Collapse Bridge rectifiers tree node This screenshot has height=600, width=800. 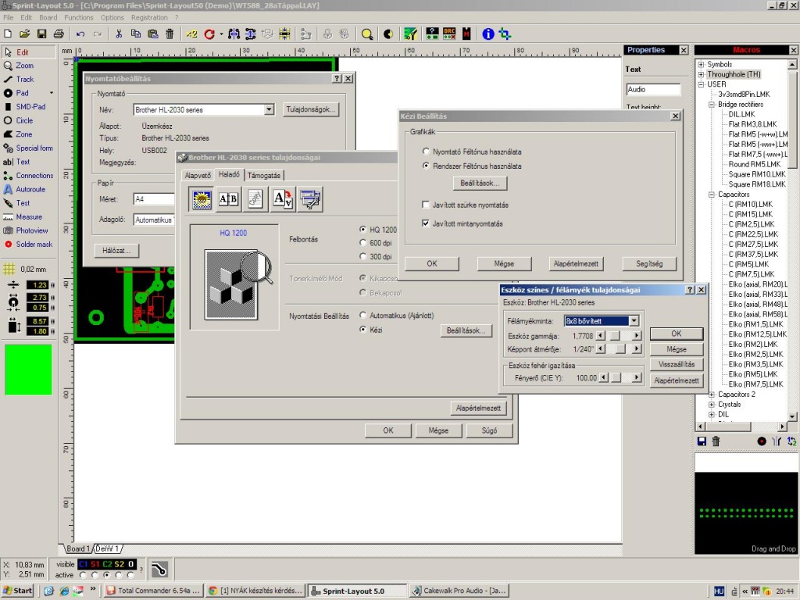[712, 105]
